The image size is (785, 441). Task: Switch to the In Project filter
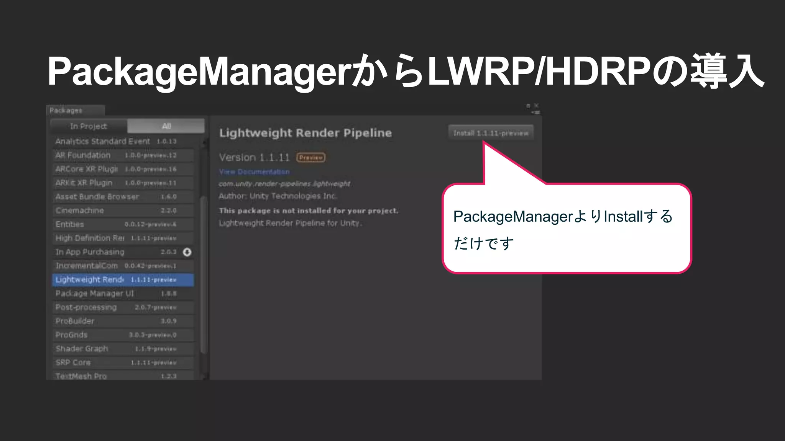click(x=89, y=126)
